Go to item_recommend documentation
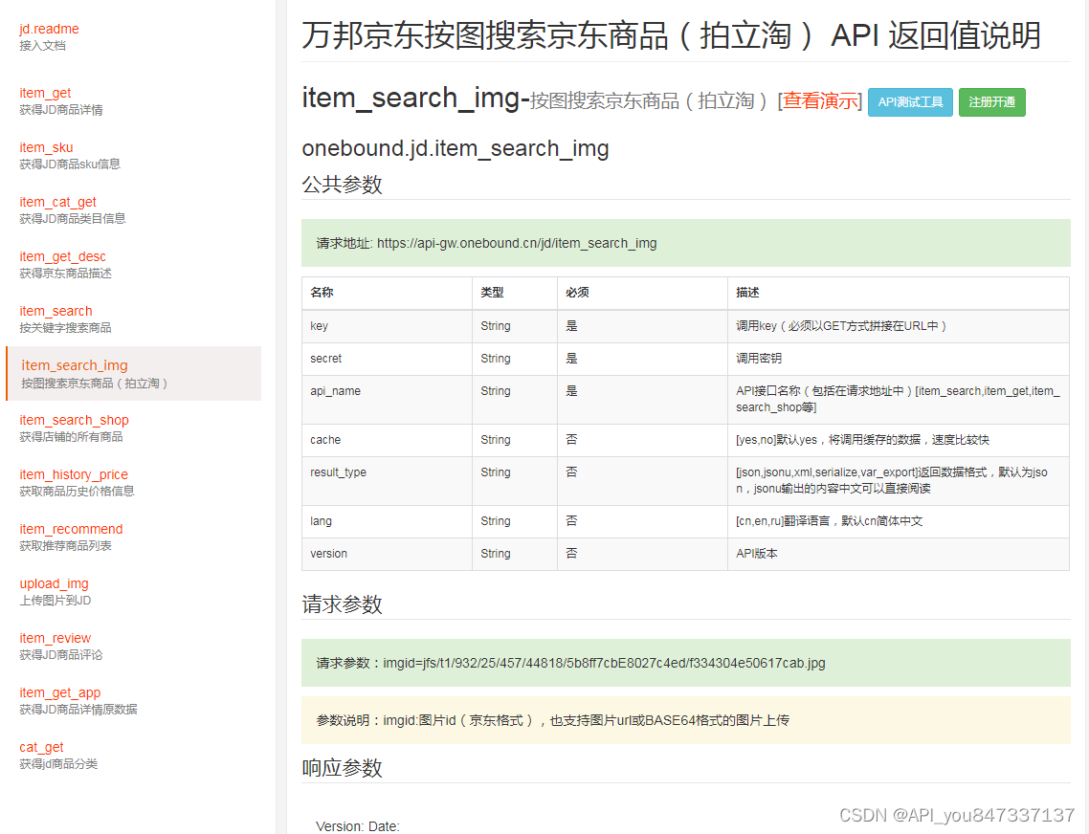1089x834 pixels. point(71,529)
